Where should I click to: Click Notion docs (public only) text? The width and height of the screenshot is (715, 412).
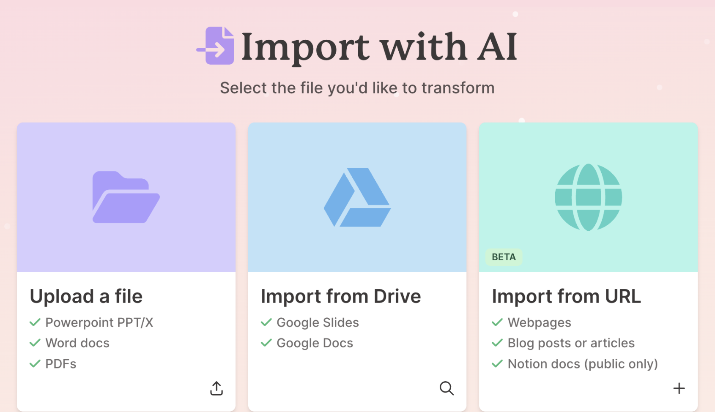583,364
